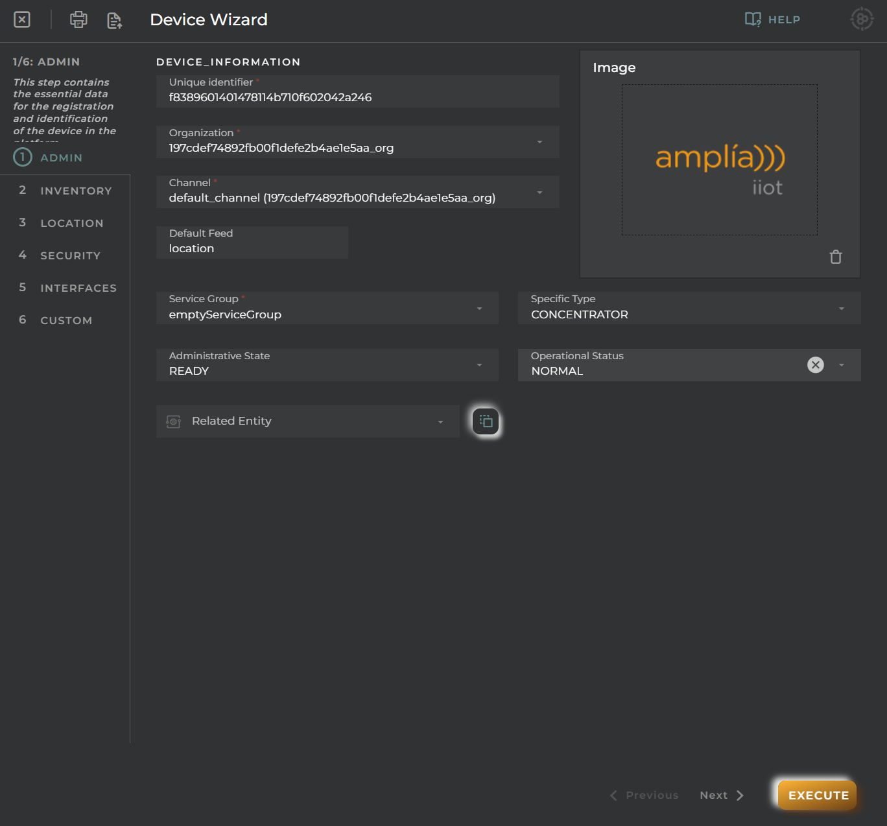Click the document upload icon in header
The image size is (887, 826).
(x=115, y=21)
